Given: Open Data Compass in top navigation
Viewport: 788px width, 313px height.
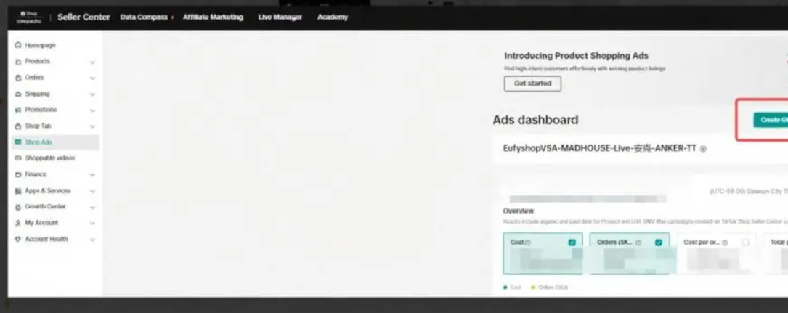Looking at the screenshot, I should pos(143,17).
